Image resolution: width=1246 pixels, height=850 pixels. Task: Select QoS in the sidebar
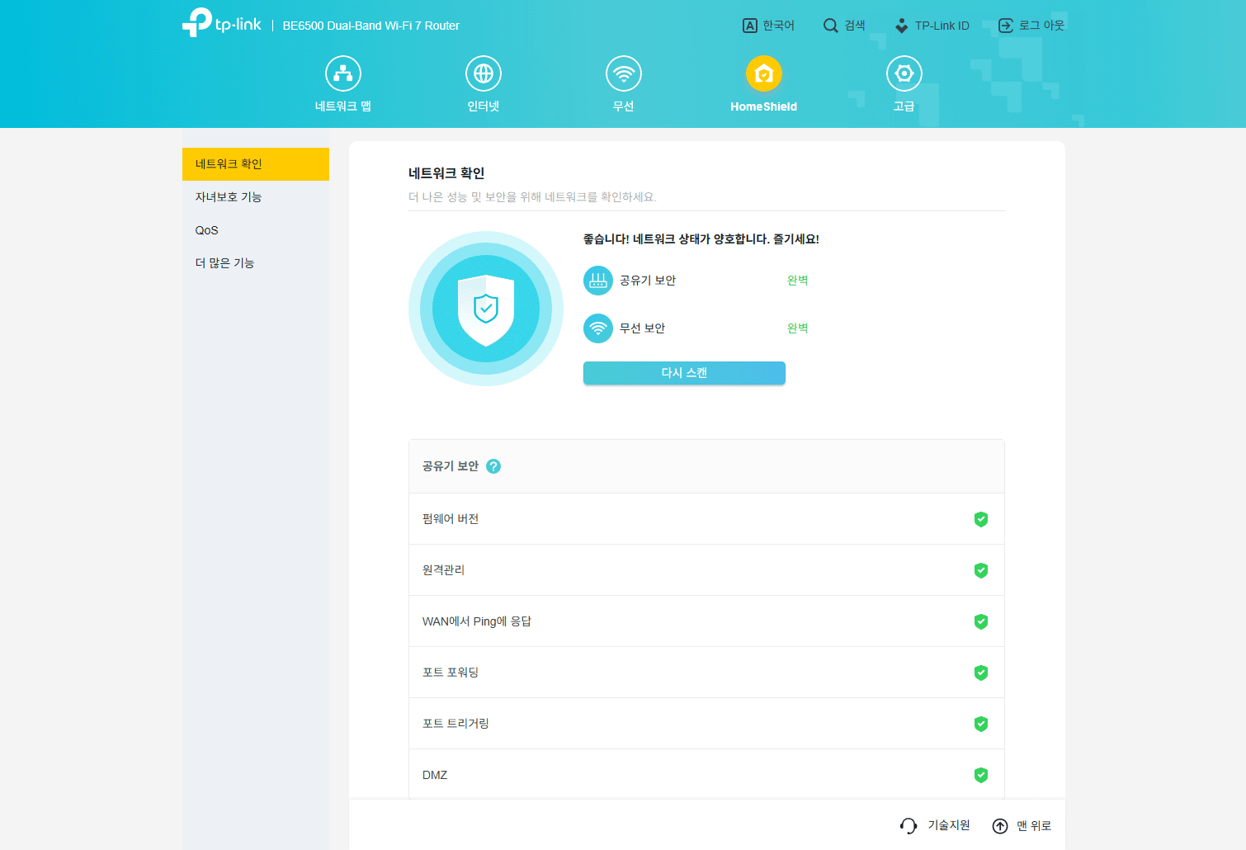[207, 230]
